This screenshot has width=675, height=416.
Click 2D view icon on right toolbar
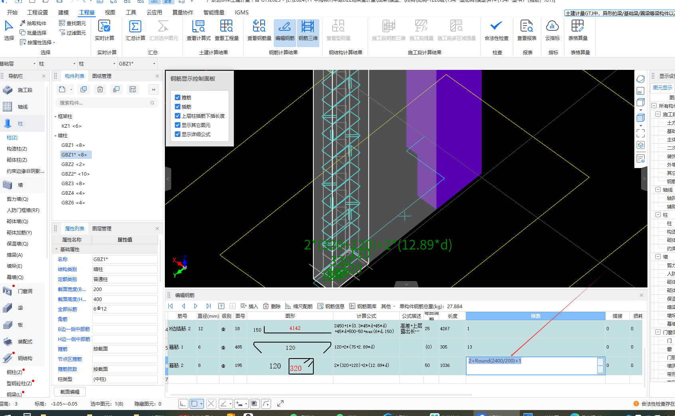coord(640,91)
